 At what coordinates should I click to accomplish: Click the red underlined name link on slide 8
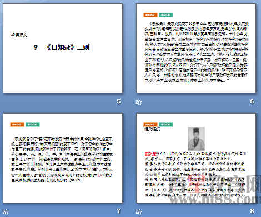click(x=150, y=154)
